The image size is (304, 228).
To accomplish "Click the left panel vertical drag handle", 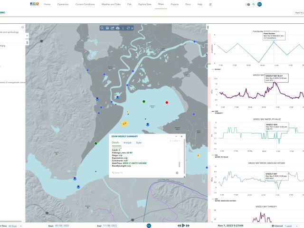I will pyautogui.click(x=27, y=42).
